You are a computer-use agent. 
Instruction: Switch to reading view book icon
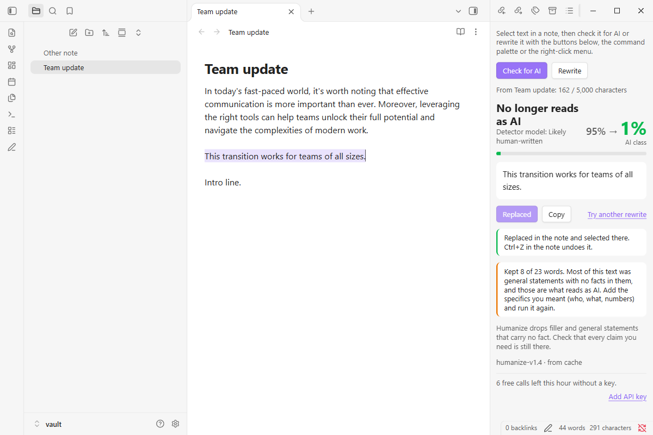point(460,32)
